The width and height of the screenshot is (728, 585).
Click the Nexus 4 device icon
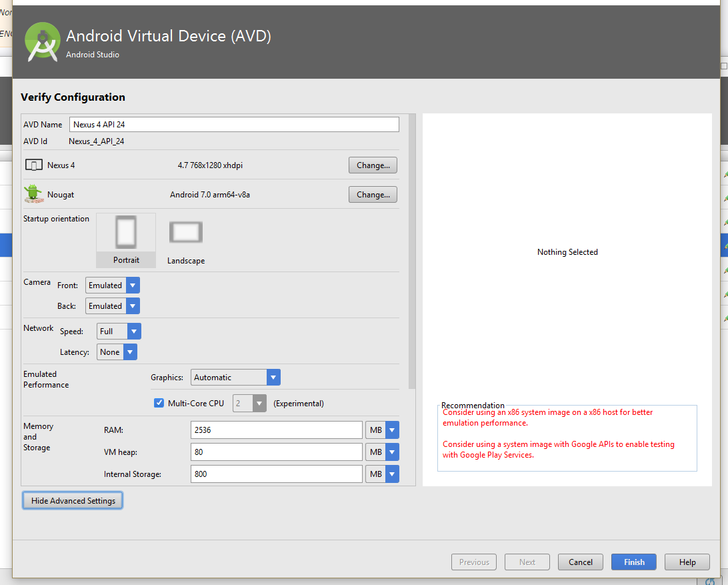(x=34, y=165)
